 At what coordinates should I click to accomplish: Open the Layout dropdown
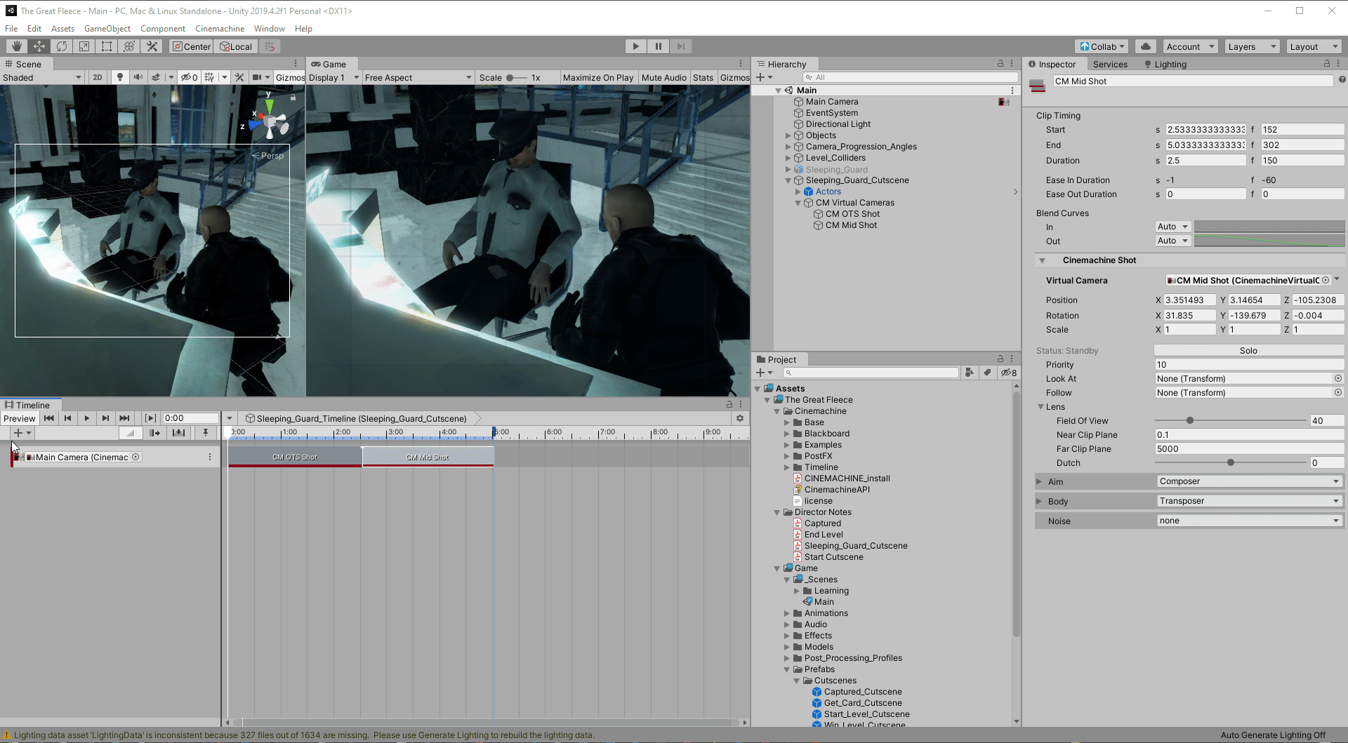[1314, 46]
